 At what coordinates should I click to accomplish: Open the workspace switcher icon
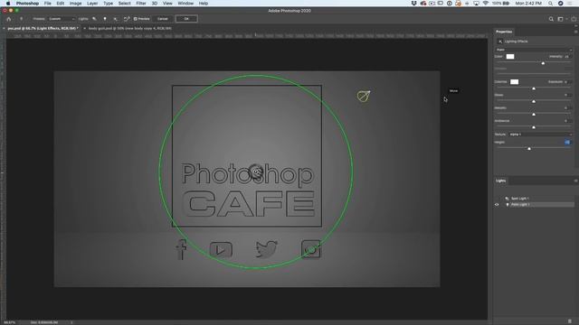coord(561,19)
